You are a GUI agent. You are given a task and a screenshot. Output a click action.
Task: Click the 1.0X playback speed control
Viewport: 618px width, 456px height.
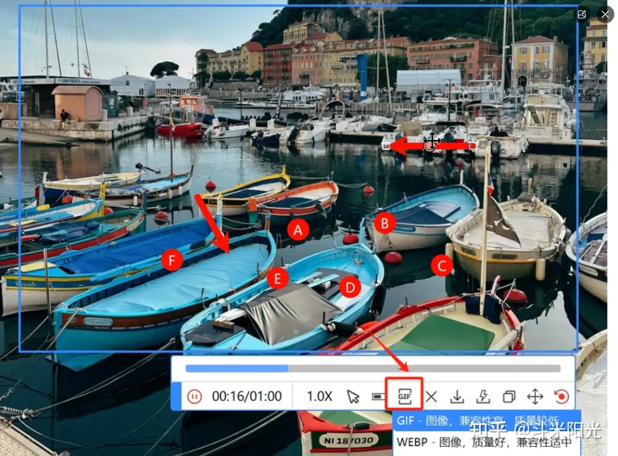[319, 396]
